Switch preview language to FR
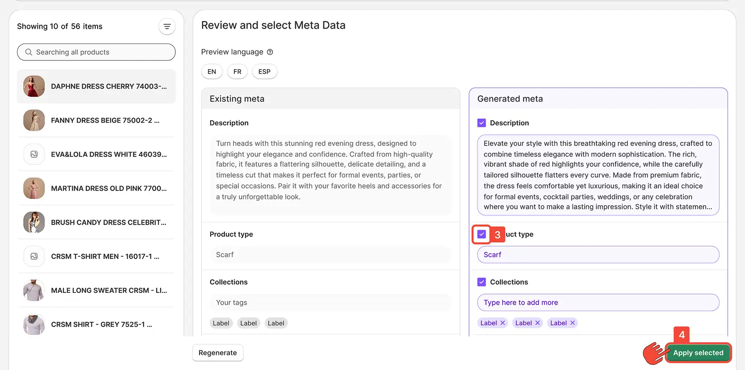The image size is (745, 370). 237,72
